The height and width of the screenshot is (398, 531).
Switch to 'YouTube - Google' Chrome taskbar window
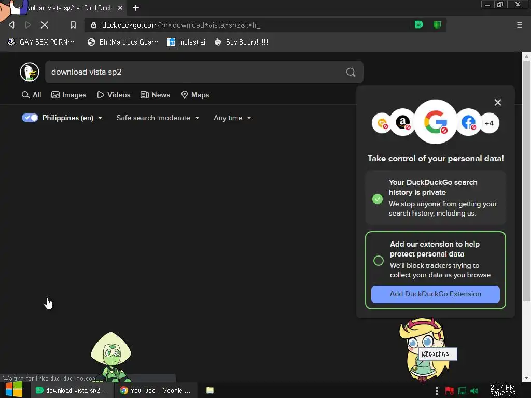pyautogui.click(x=156, y=390)
